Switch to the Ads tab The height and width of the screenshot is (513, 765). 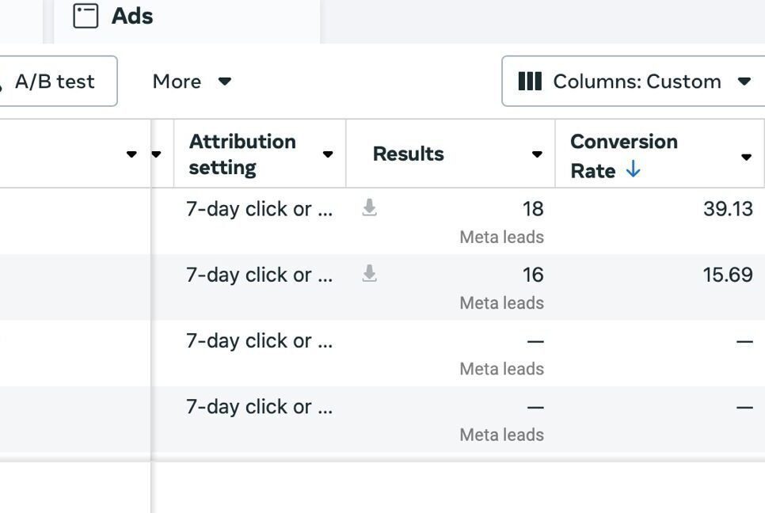[131, 16]
